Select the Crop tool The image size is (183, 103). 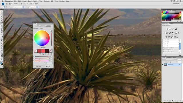(x=2, y=21)
